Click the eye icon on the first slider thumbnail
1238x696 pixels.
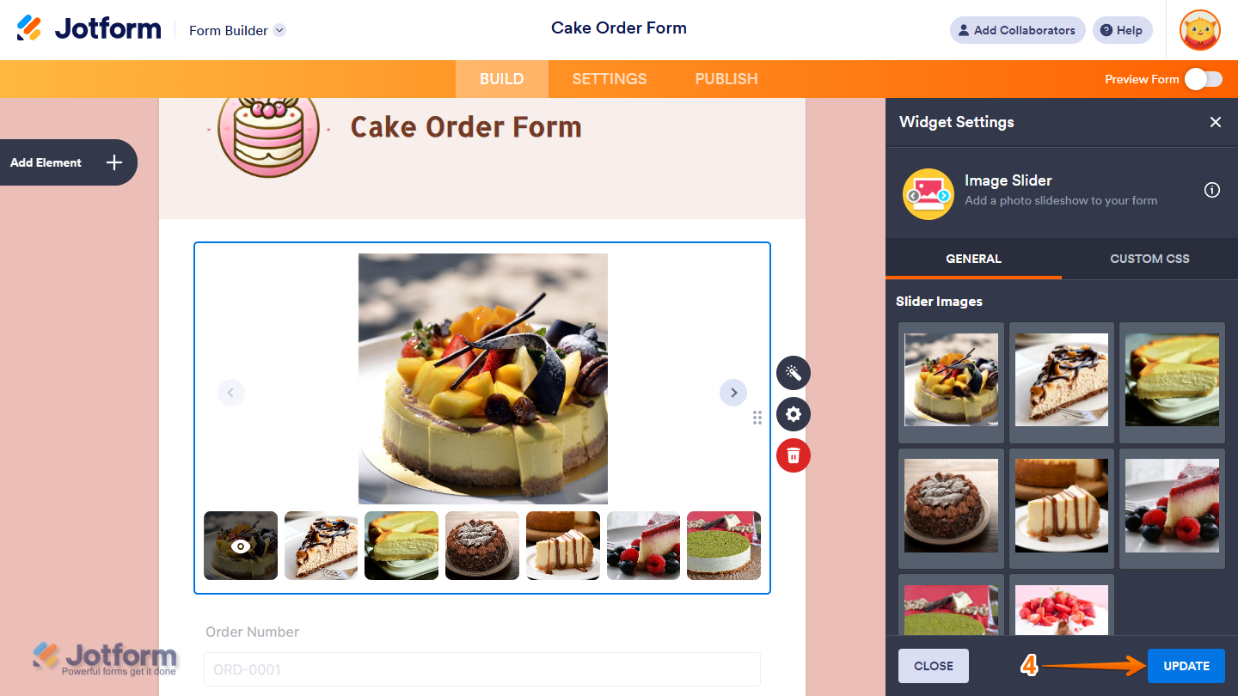pos(241,546)
